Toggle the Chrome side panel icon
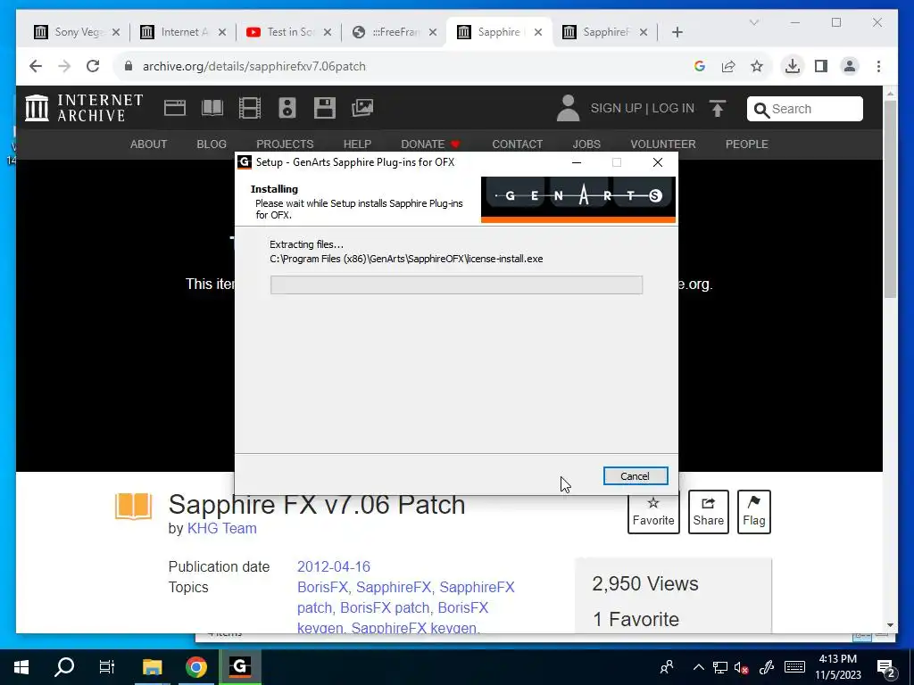The width and height of the screenshot is (914, 685). (x=821, y=66)
